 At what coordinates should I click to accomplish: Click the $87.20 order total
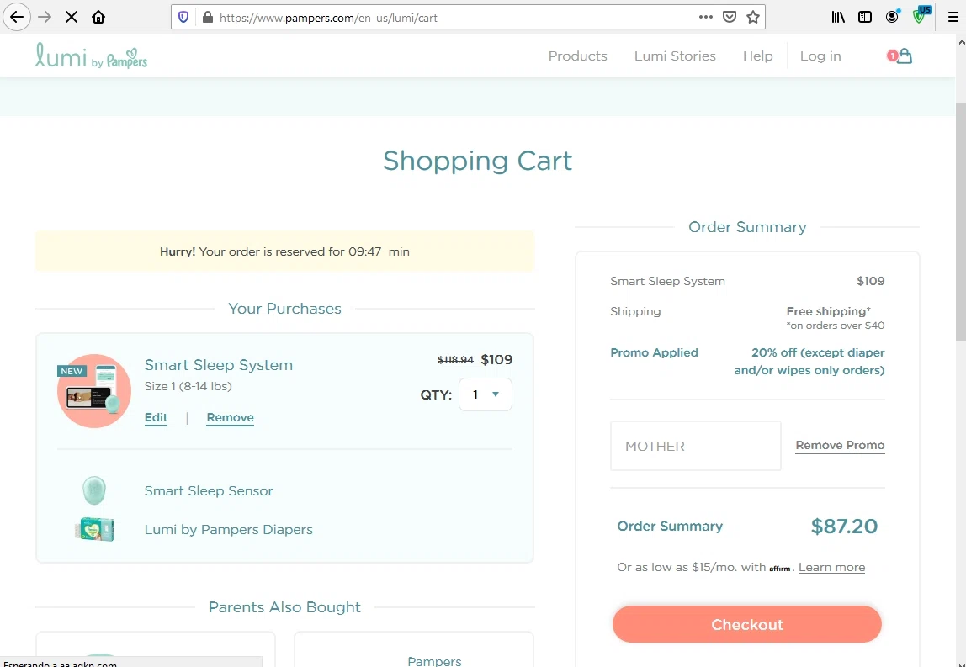click(844, 526)
